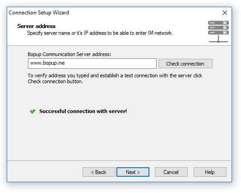Click the Connection Setup Wizard title bar
This screenshot has width=241, height=193.
click(107, 13)
